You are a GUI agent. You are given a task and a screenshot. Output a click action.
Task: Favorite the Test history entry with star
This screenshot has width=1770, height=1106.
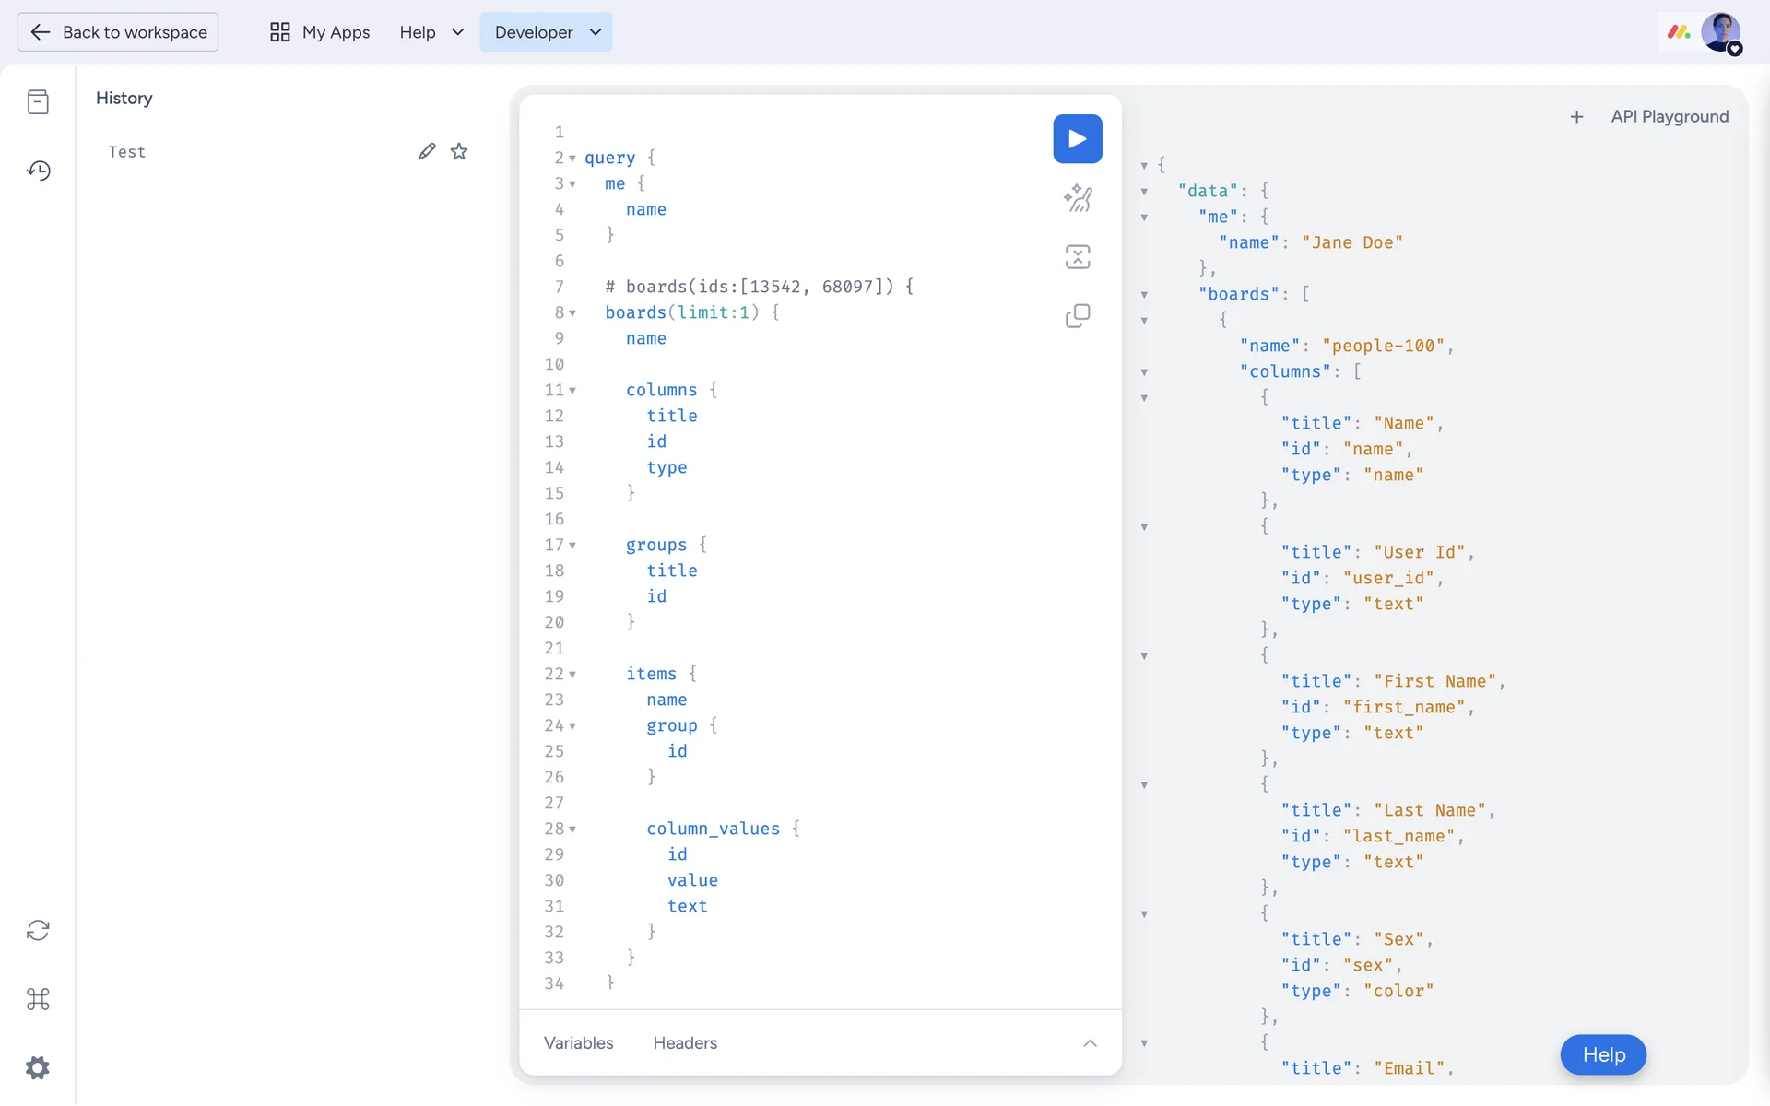coord(459,151)
